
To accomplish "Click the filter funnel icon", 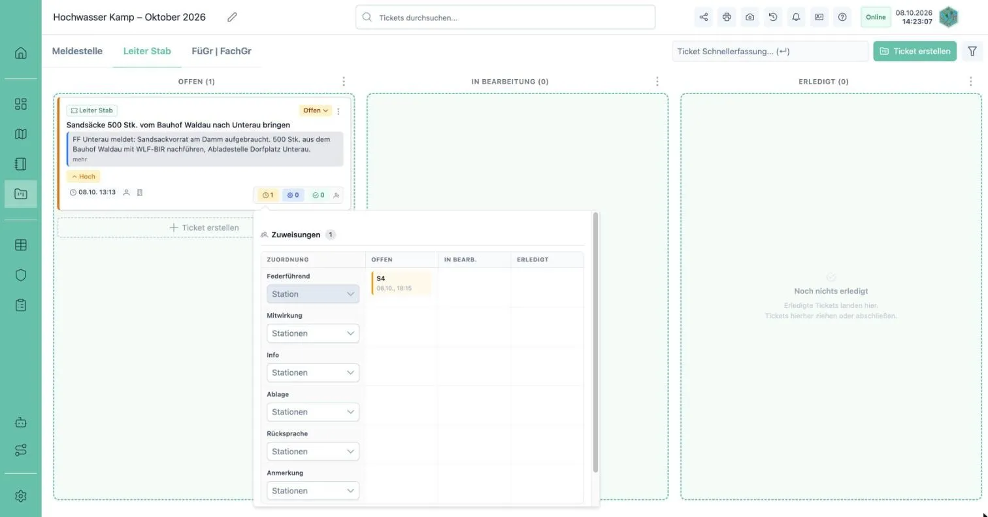I will [972, 51].
